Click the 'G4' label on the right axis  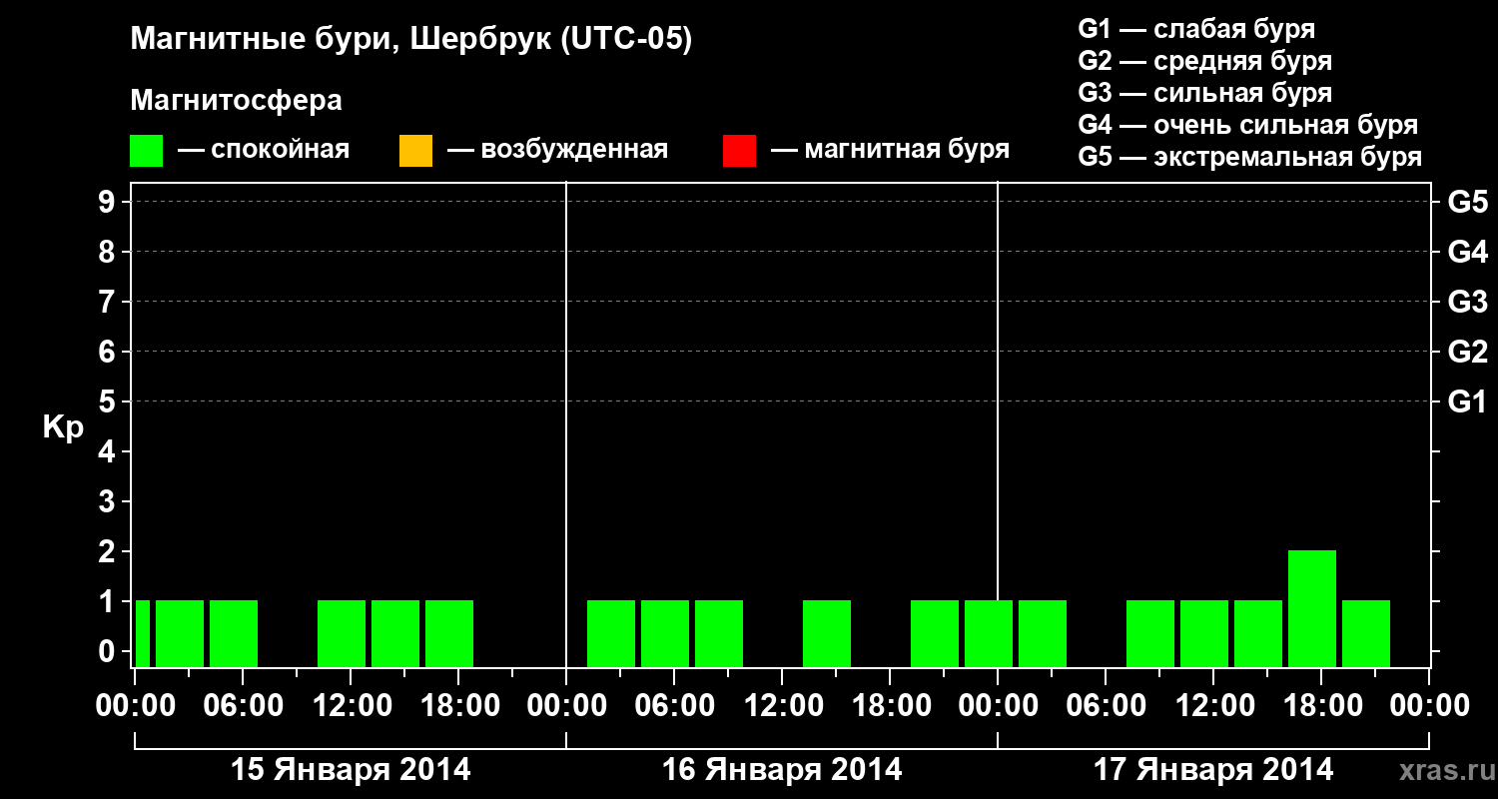[1467, 253]
